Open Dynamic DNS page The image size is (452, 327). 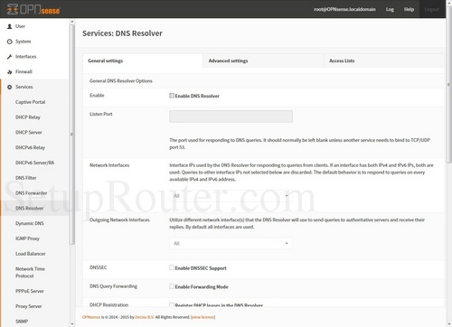[30, 223]
